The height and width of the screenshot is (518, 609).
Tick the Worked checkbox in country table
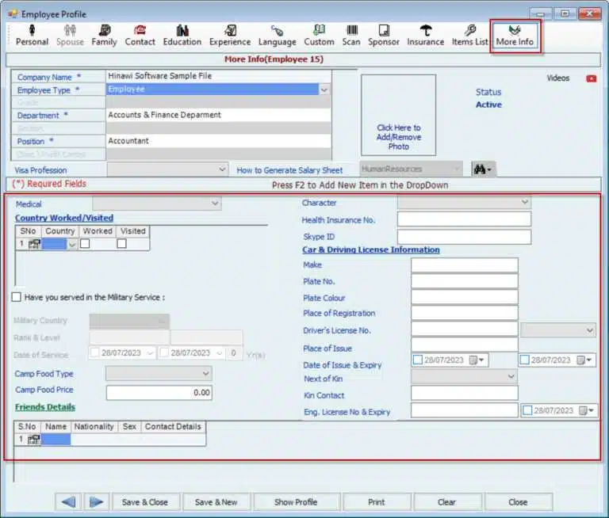click(85, 244)
